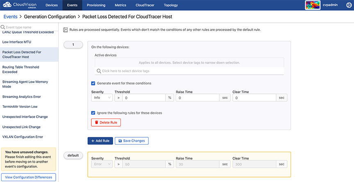Click the magnifier icon in device tags field
This screenshot has height=182, width=354.
pyautogui.click(x=99, y=71)
